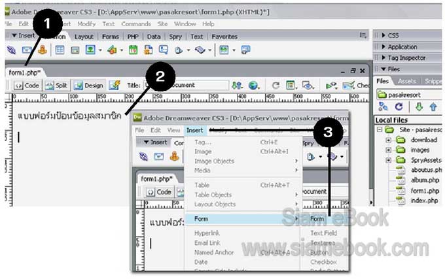Open the Help menu
Viewport: 445px width, 279px height.
208,24
